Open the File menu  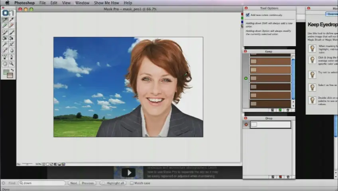pyautogui.click(x=43, y=3)
